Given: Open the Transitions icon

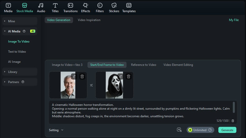Looking at the screenshot, I should [71, 6].
